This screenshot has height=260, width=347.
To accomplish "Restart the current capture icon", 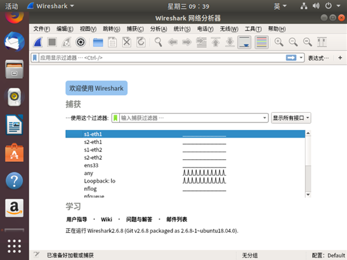I will point(67,42).
